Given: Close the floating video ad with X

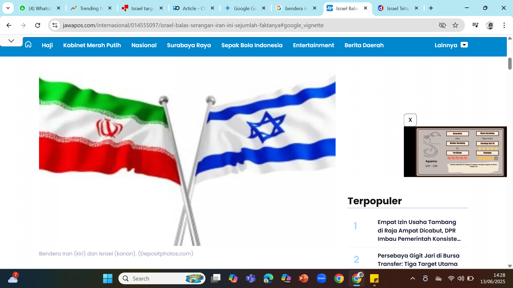Looking at the screenshot, I should pos(410,120).
